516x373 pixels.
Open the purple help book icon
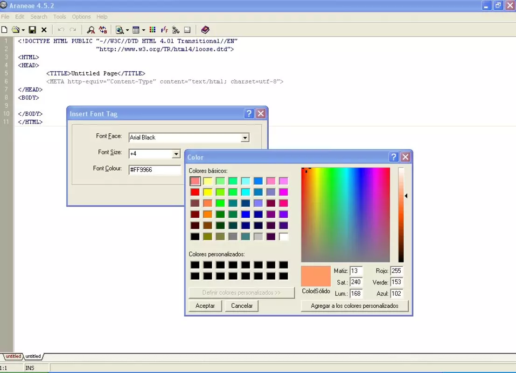(x=205, y=30)
